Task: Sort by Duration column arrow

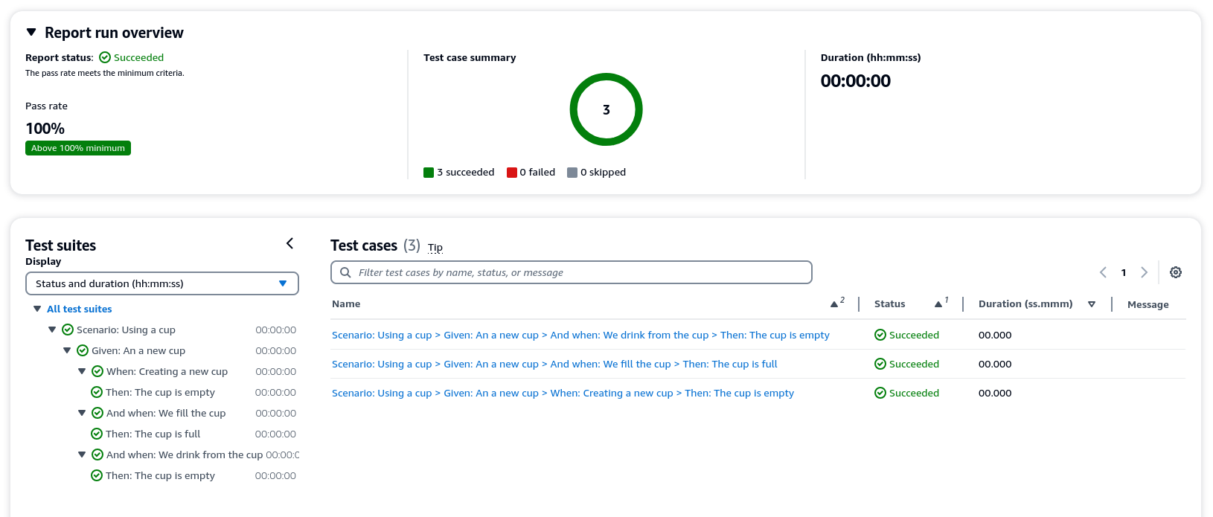Action: click(1092, 304)
